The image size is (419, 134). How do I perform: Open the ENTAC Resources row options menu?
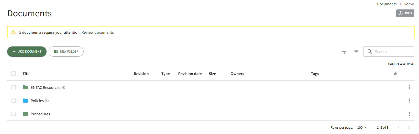[x=409, y=87]
